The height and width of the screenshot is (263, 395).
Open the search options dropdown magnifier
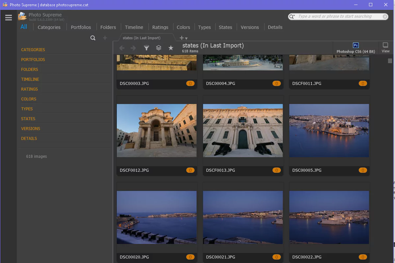click(292, 16)
